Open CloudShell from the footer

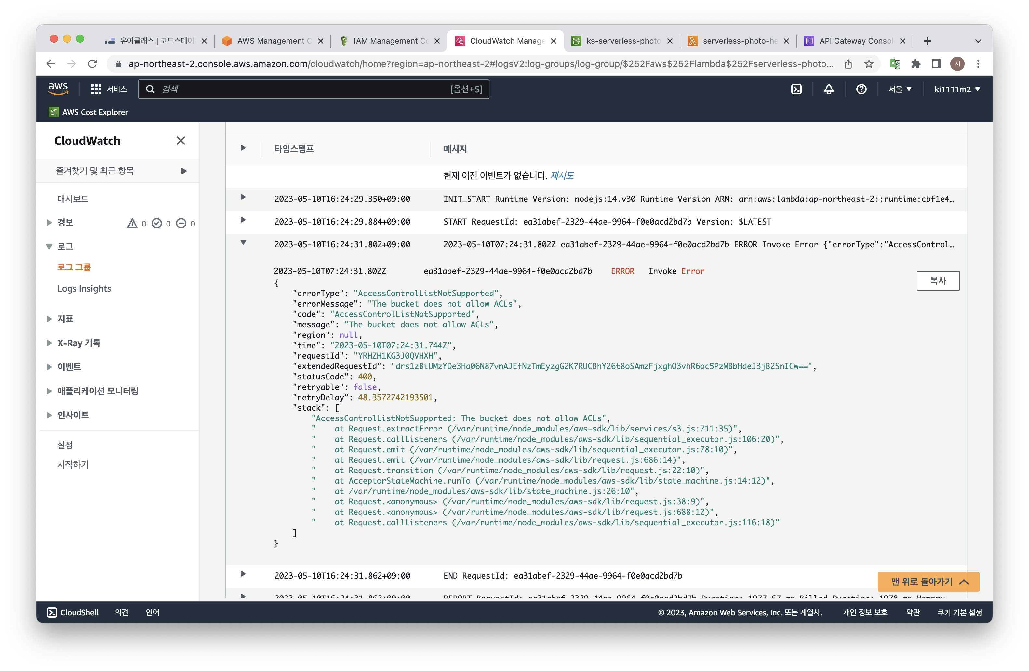[73, 613]
